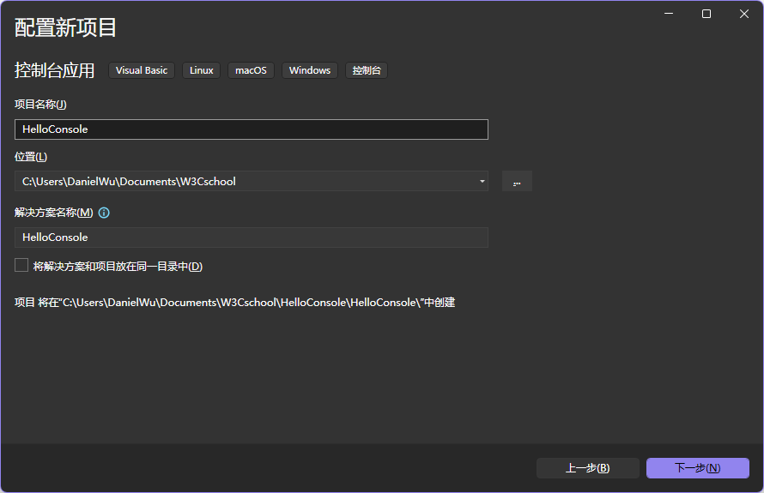The image size is (764, 493).
Task: Click the 位置(L) label
Action: point(31,157)
